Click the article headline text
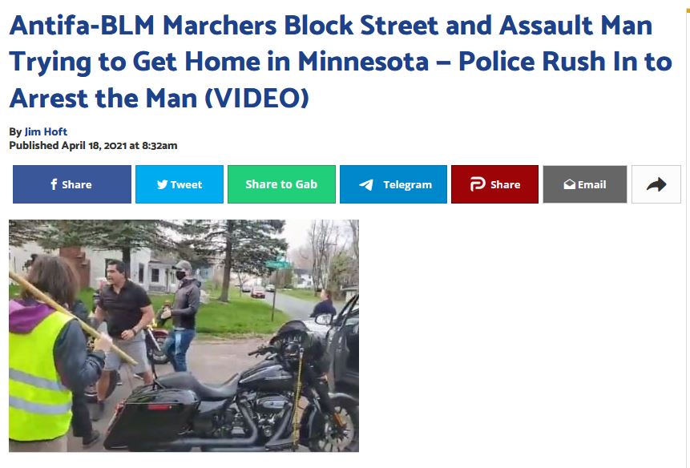Image resolution: width=690 pixels, height=468 pixels. click(340, 61)
